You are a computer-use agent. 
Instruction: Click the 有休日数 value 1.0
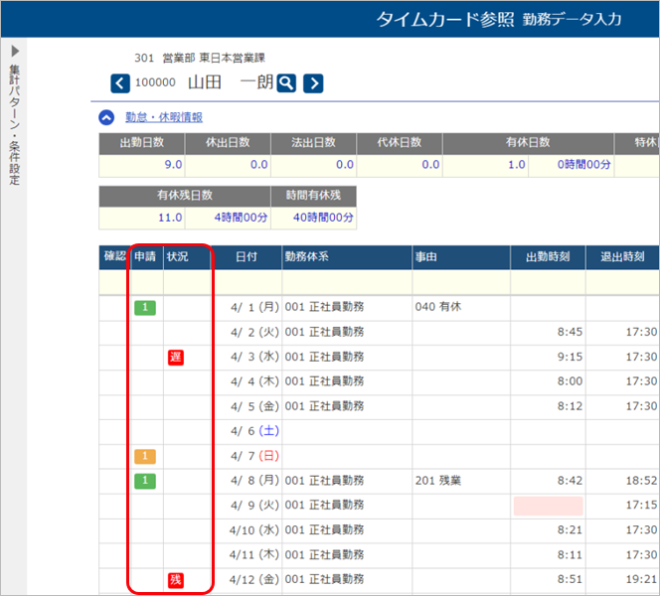[x=517, y=165]
